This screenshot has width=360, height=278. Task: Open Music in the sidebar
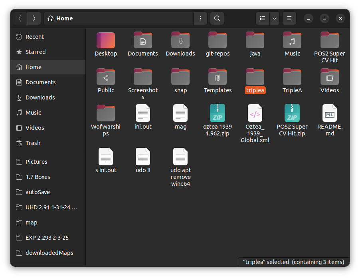point(48,113)
